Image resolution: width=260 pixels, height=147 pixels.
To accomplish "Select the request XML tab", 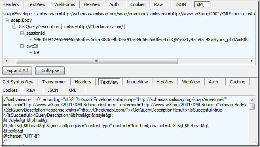I will tap(203, 4).
